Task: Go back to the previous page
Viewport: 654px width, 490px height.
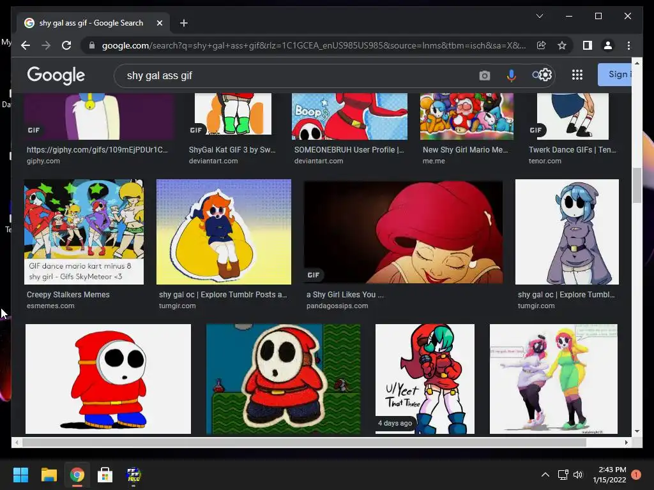Action: click(x=26, y=45)
